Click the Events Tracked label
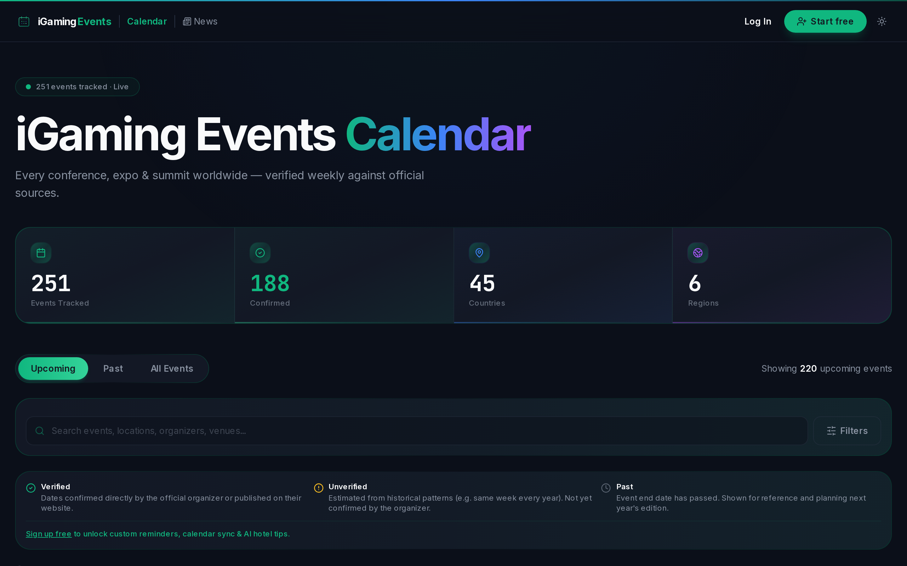 (x=60, y=303)
